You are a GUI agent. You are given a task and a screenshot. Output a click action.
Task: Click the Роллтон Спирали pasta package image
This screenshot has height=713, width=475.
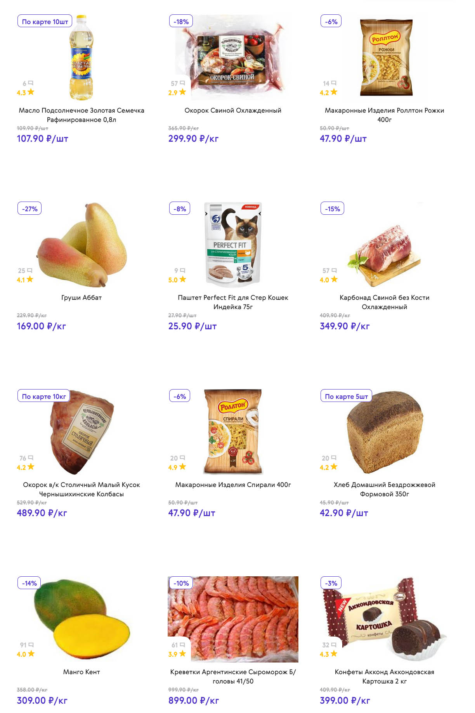(233, 432)
